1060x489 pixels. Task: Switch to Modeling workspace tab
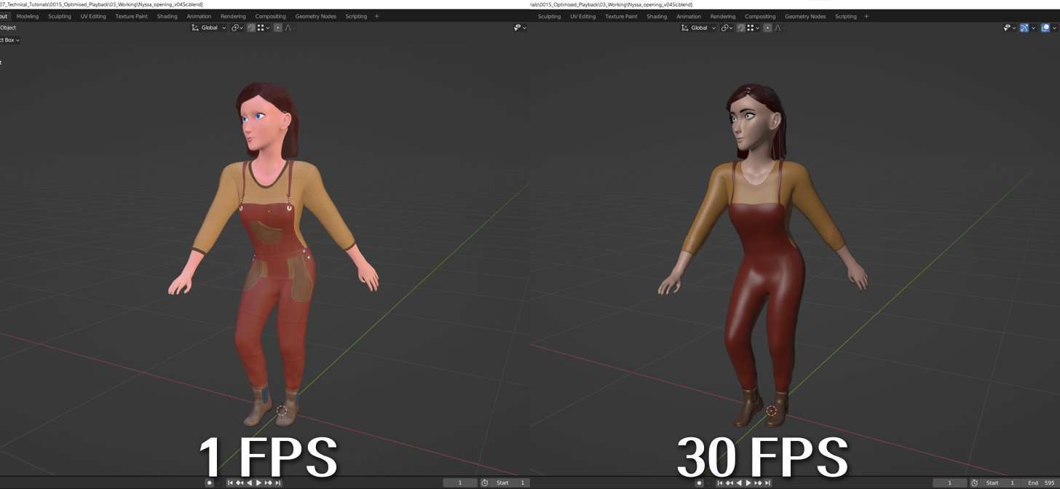point(28,16)
